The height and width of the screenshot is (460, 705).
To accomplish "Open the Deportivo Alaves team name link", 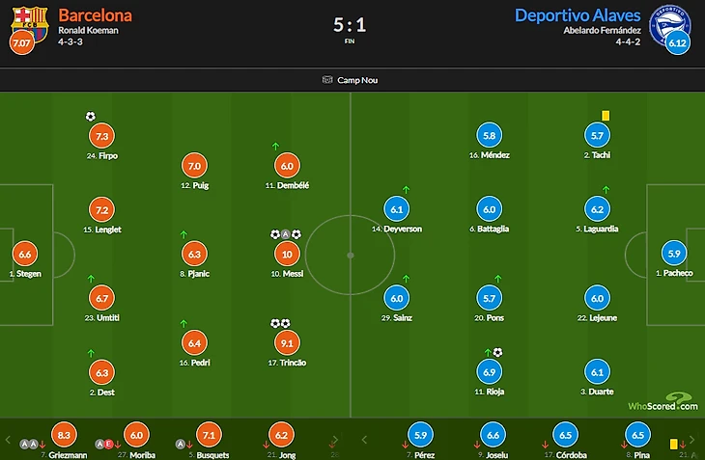I will coord(578,15).
